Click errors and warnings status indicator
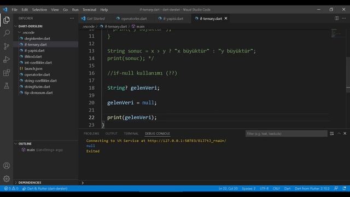The image size is (350, 197). tap(11, 188)
